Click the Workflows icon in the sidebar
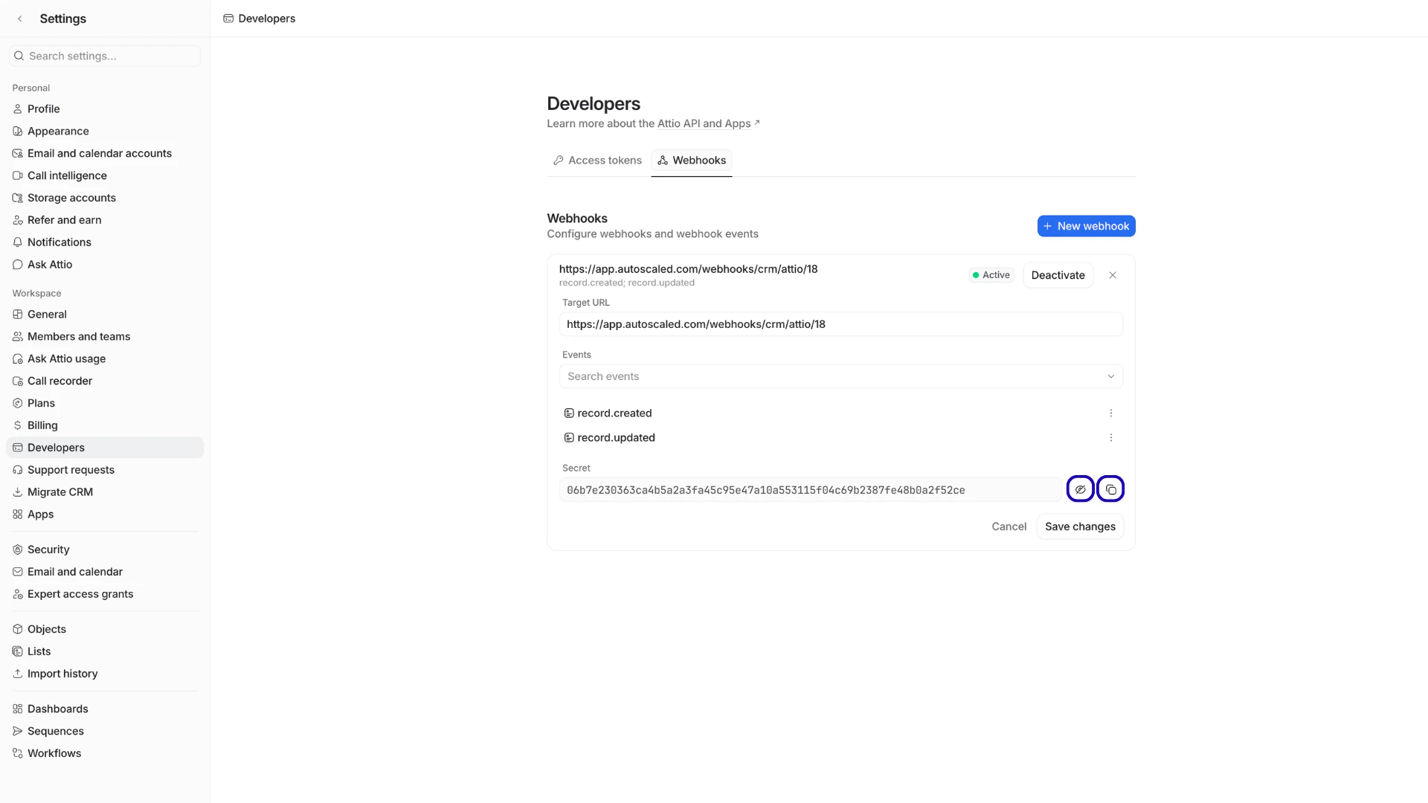This screenshot has height=803, width=1428. (17, 753)
